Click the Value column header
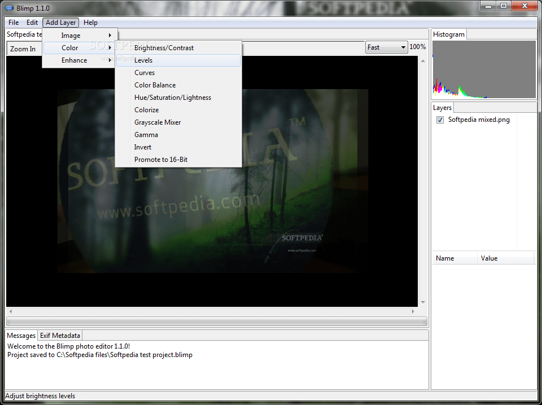Viewport: 542px width, 405px height. click(x=506, y=258)
